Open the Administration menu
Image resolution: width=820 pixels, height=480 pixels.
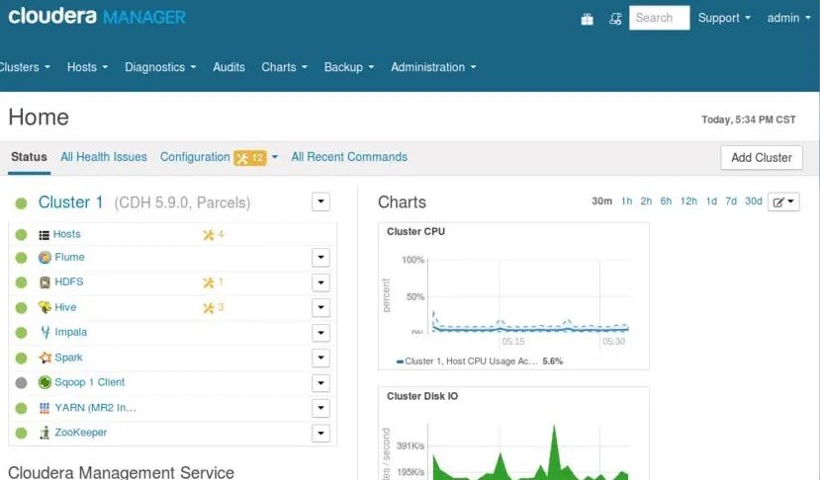click(433, 67)
